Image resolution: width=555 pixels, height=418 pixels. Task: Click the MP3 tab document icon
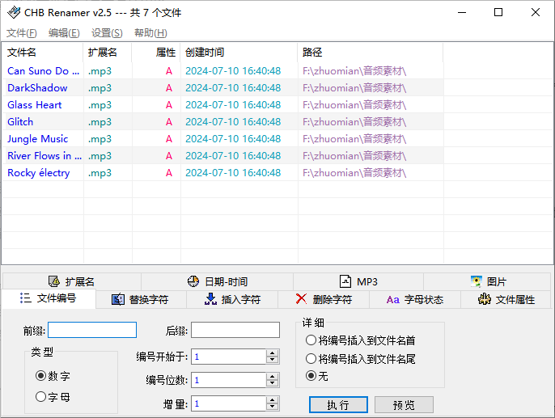[x=345, y=281]
